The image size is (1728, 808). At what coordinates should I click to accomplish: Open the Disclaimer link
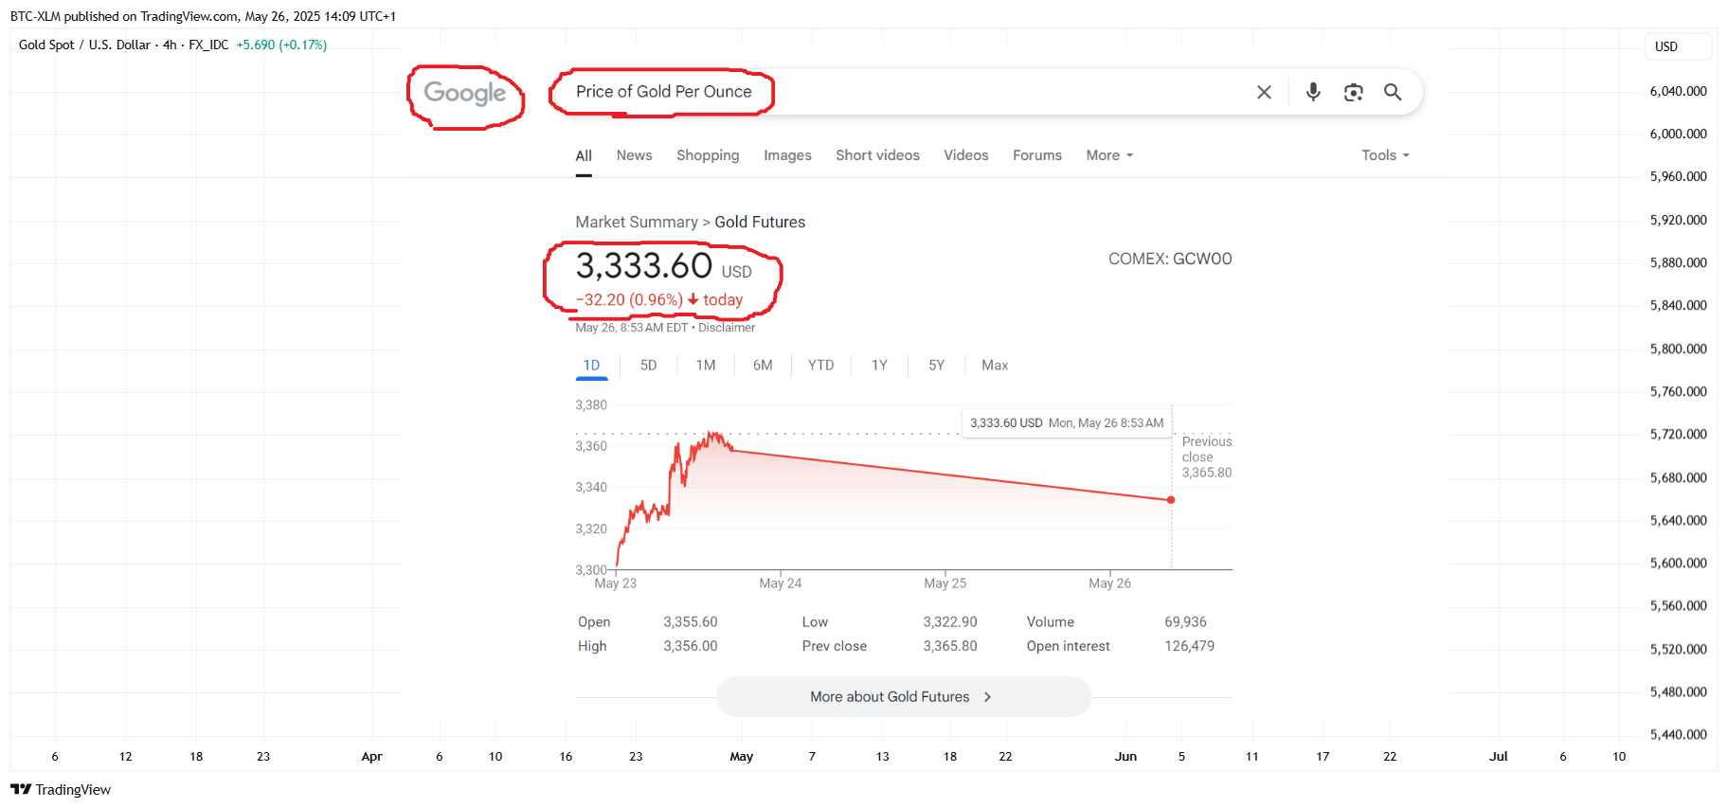(x=727, y=328)
